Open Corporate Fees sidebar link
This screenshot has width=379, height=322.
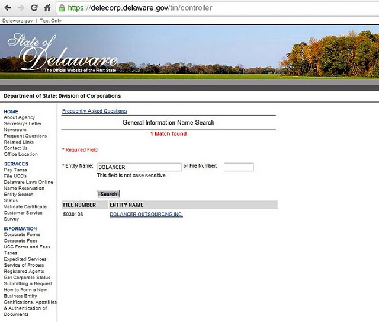21,241
